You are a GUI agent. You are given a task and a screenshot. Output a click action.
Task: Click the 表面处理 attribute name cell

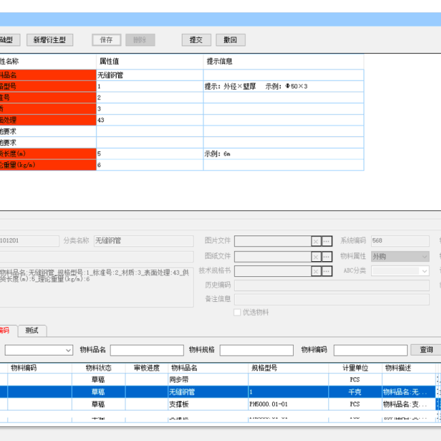point(47,120)
